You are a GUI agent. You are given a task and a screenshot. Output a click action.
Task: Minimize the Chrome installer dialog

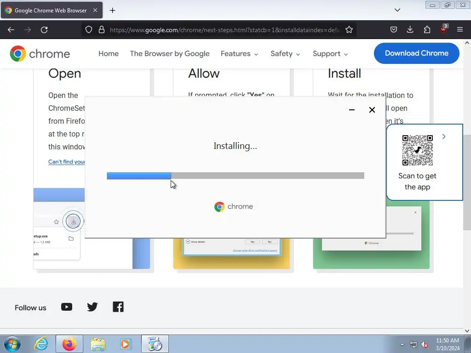coord(352,110)
